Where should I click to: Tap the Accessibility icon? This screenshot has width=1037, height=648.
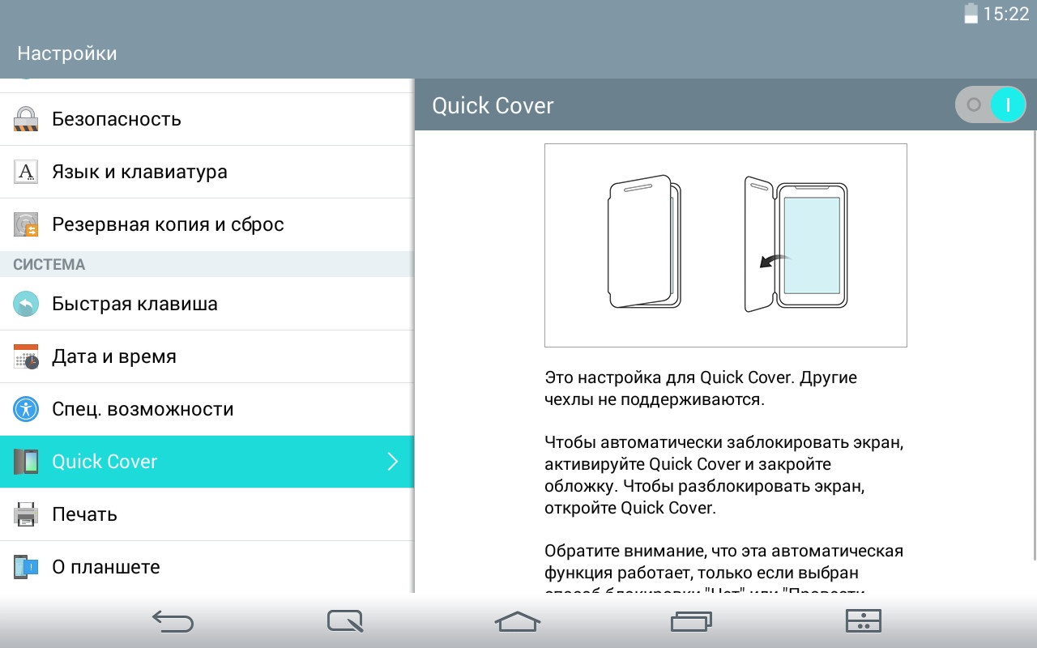tap(26, 409)
